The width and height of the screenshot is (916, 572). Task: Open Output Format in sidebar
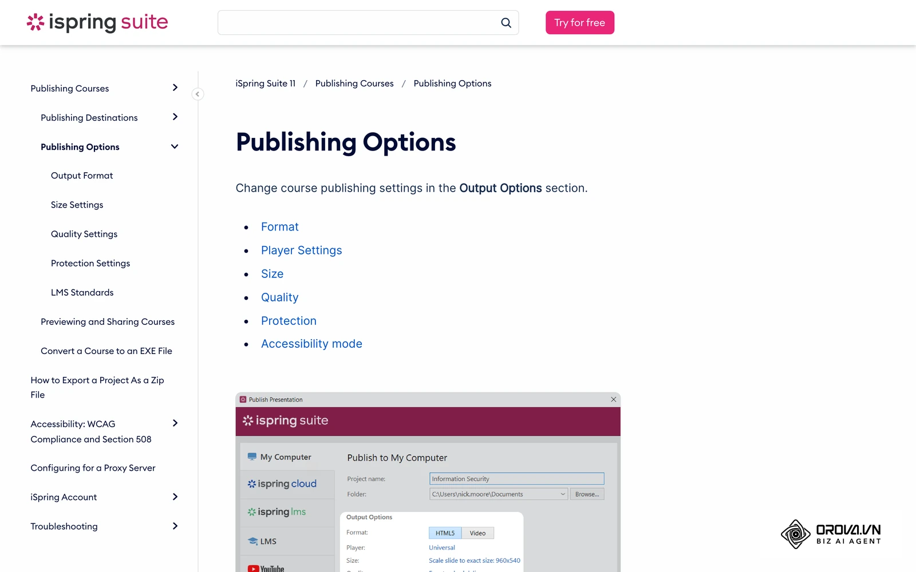(82, 176)
